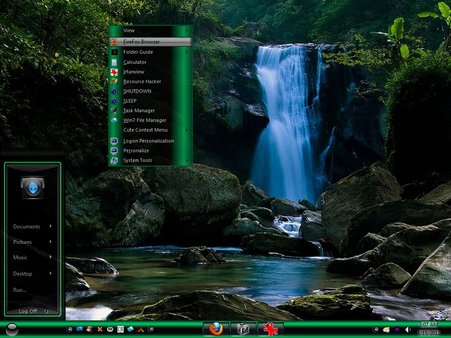
Task: Click the Firefox paintbrush quick launch icon
Action: tap(90, 329)
